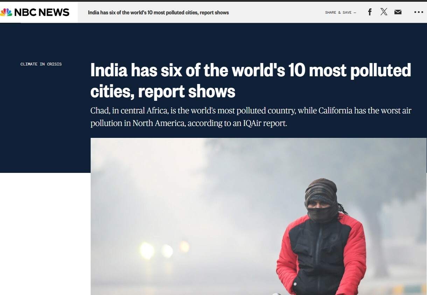Screen dimensions: 427x295
Task: Click the SHARE & SAVE label
Action: click(338, 13)
